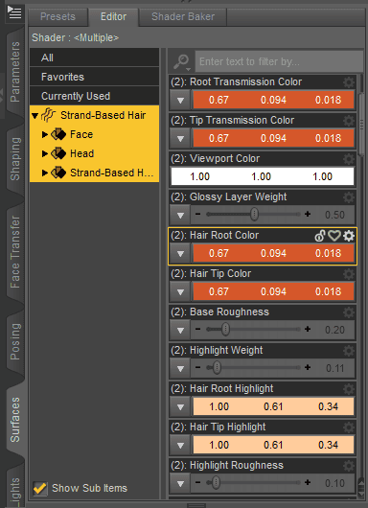This screenshot has width=368, height=508.
Task: Click the Face surface icon
Action: coord(58,134)
